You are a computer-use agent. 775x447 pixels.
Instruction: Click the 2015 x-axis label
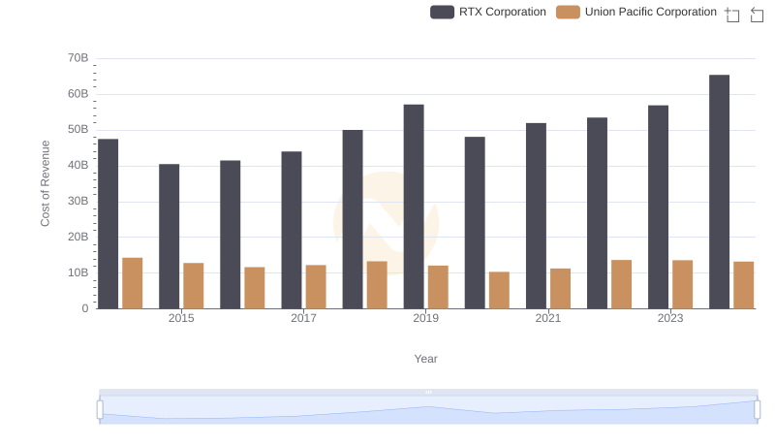[x=181, y=318]
